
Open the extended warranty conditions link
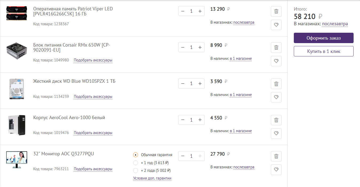[x=152, y=178]
